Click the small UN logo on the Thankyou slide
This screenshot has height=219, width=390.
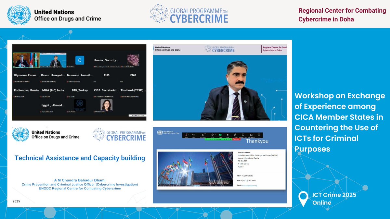[x=159, y=132]
